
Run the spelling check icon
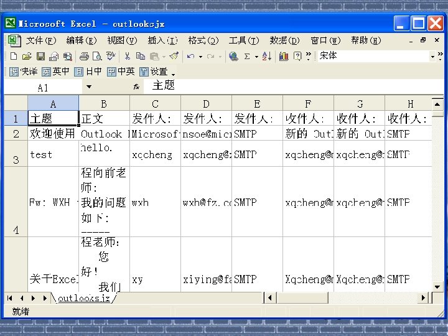point(111,56)
